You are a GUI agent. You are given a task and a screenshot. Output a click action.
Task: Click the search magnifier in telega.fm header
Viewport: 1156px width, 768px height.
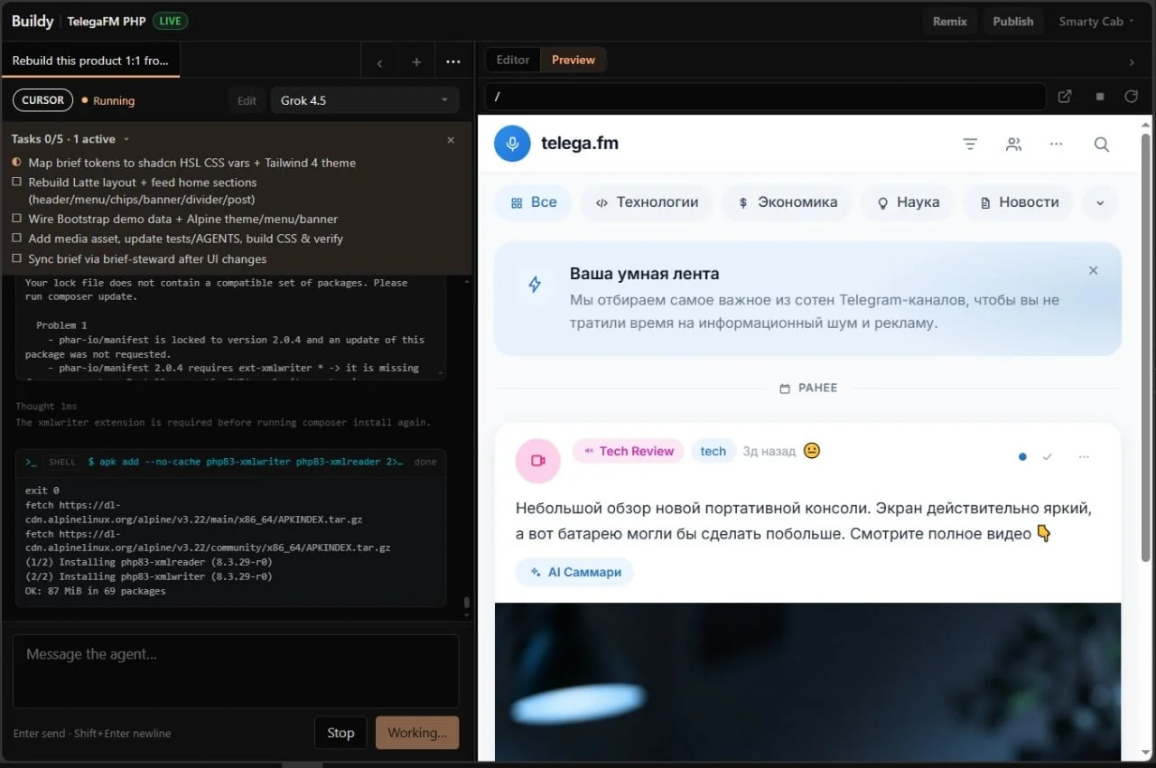1101,144
